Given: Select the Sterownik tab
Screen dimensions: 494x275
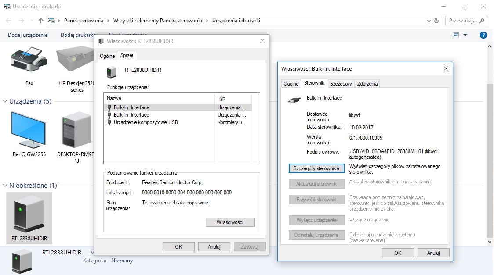Looking at the screenshot, I should pyautogui.click(x=314, y=83).
